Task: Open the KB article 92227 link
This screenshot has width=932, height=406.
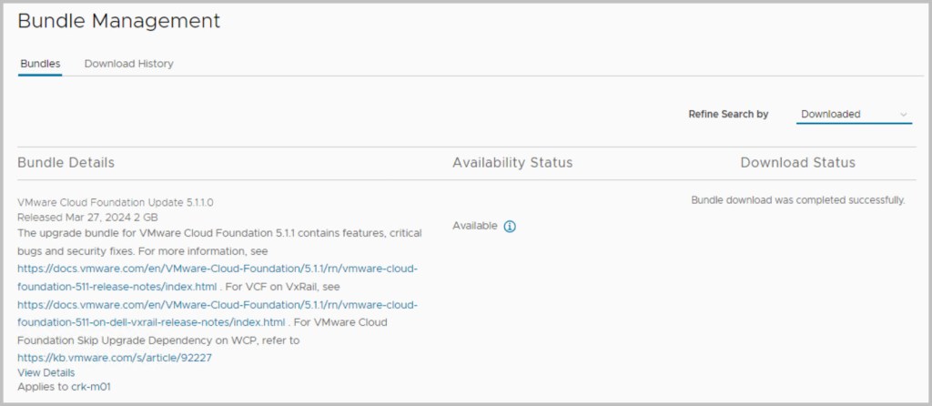Action: 115,357
